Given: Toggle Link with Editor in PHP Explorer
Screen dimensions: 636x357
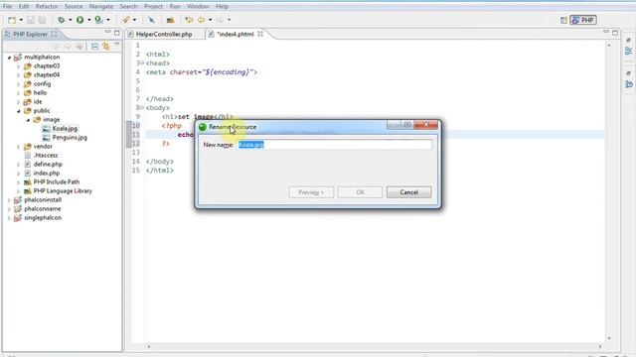Looking at the screenshot, I should (106, 47).
